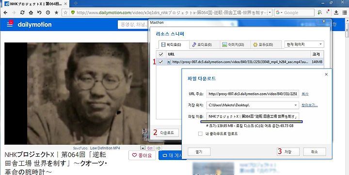This screenshot has height=175, width=349.
Task: Open the blurred related video thumbnail
Action: point(213,169)
